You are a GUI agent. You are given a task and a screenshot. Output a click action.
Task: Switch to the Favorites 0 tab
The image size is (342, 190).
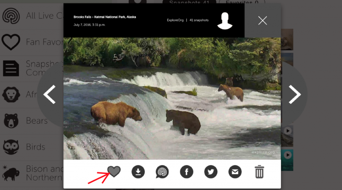tap(242, 3)
